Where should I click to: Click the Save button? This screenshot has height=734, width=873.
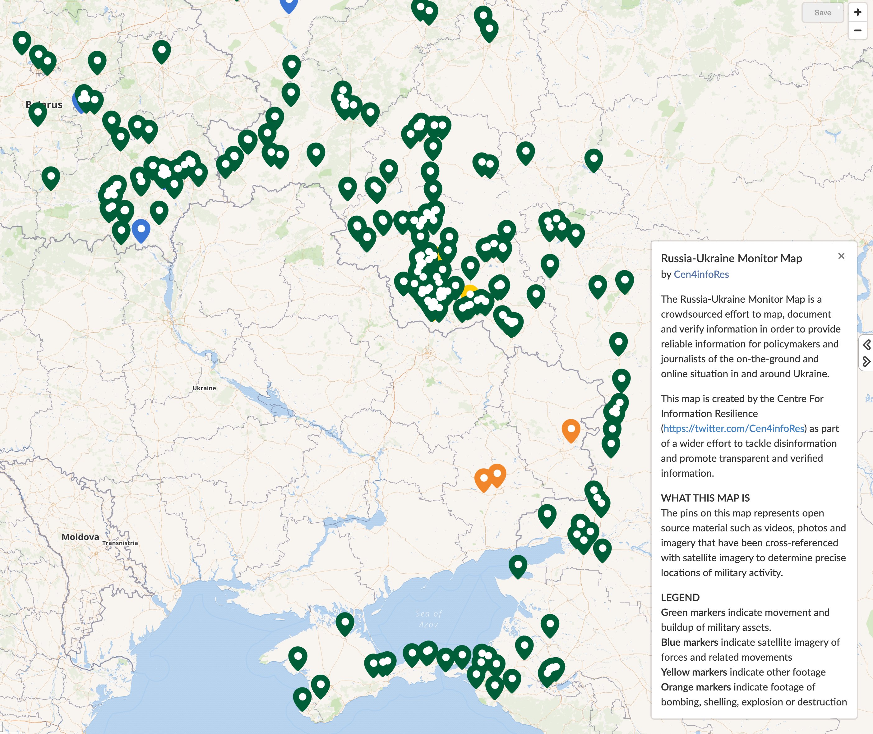(822, 12)
